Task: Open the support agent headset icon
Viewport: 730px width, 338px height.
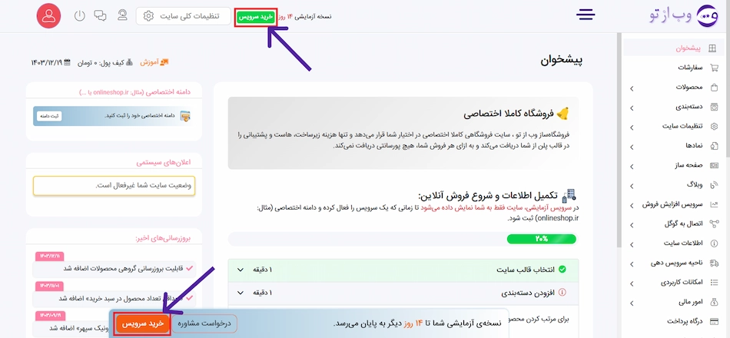Action: click(x=122, y=16)
